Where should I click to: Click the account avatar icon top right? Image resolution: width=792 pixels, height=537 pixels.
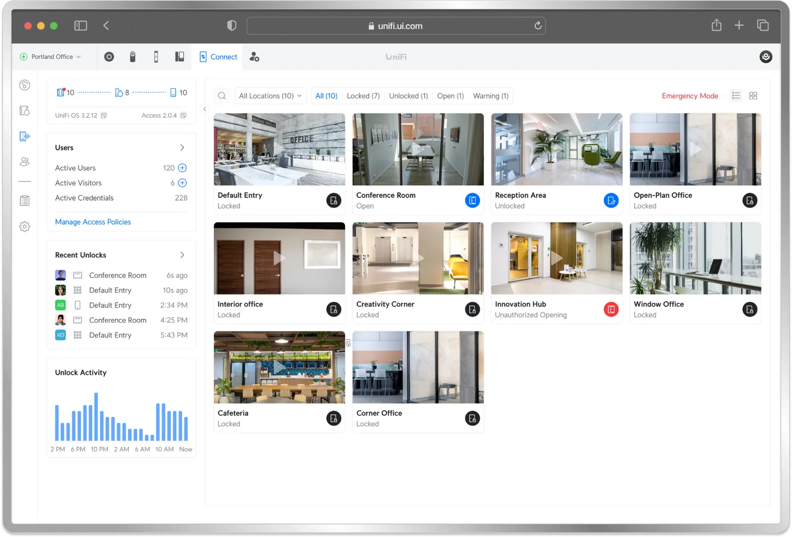[765, 57]
